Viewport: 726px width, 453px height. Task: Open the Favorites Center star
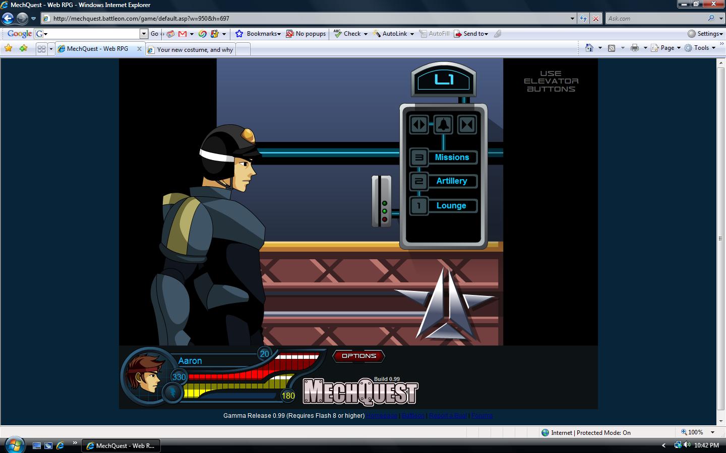point(8,48)
